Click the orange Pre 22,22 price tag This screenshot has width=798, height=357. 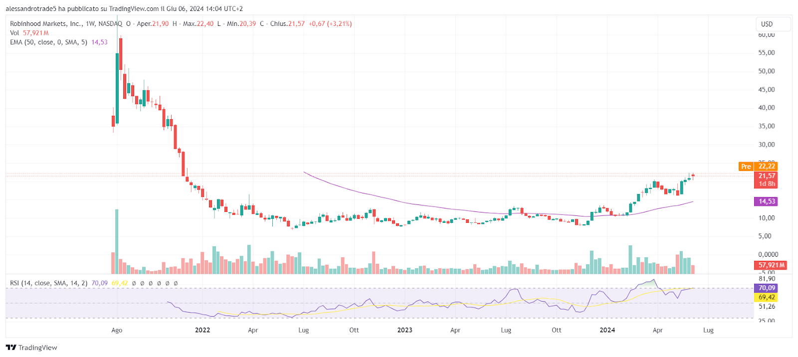point(758,167)
